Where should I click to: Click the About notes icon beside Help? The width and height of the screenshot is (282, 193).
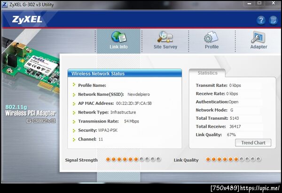pos(273,20)
